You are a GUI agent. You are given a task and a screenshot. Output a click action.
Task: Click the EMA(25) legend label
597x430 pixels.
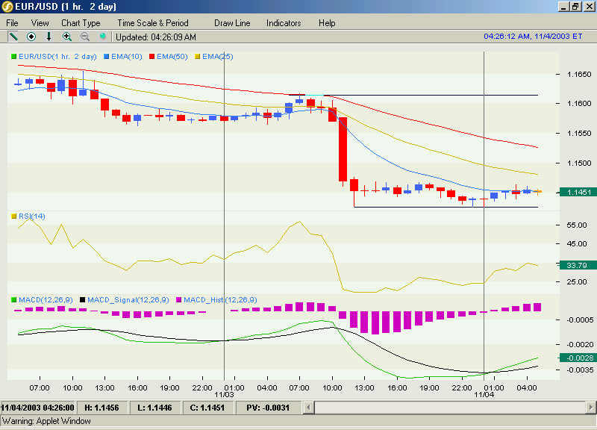(218, 57)
